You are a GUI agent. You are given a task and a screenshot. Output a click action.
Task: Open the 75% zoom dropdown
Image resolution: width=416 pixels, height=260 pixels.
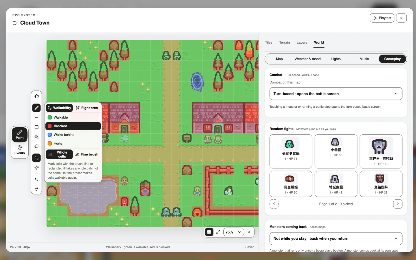(x=233, y=232)
